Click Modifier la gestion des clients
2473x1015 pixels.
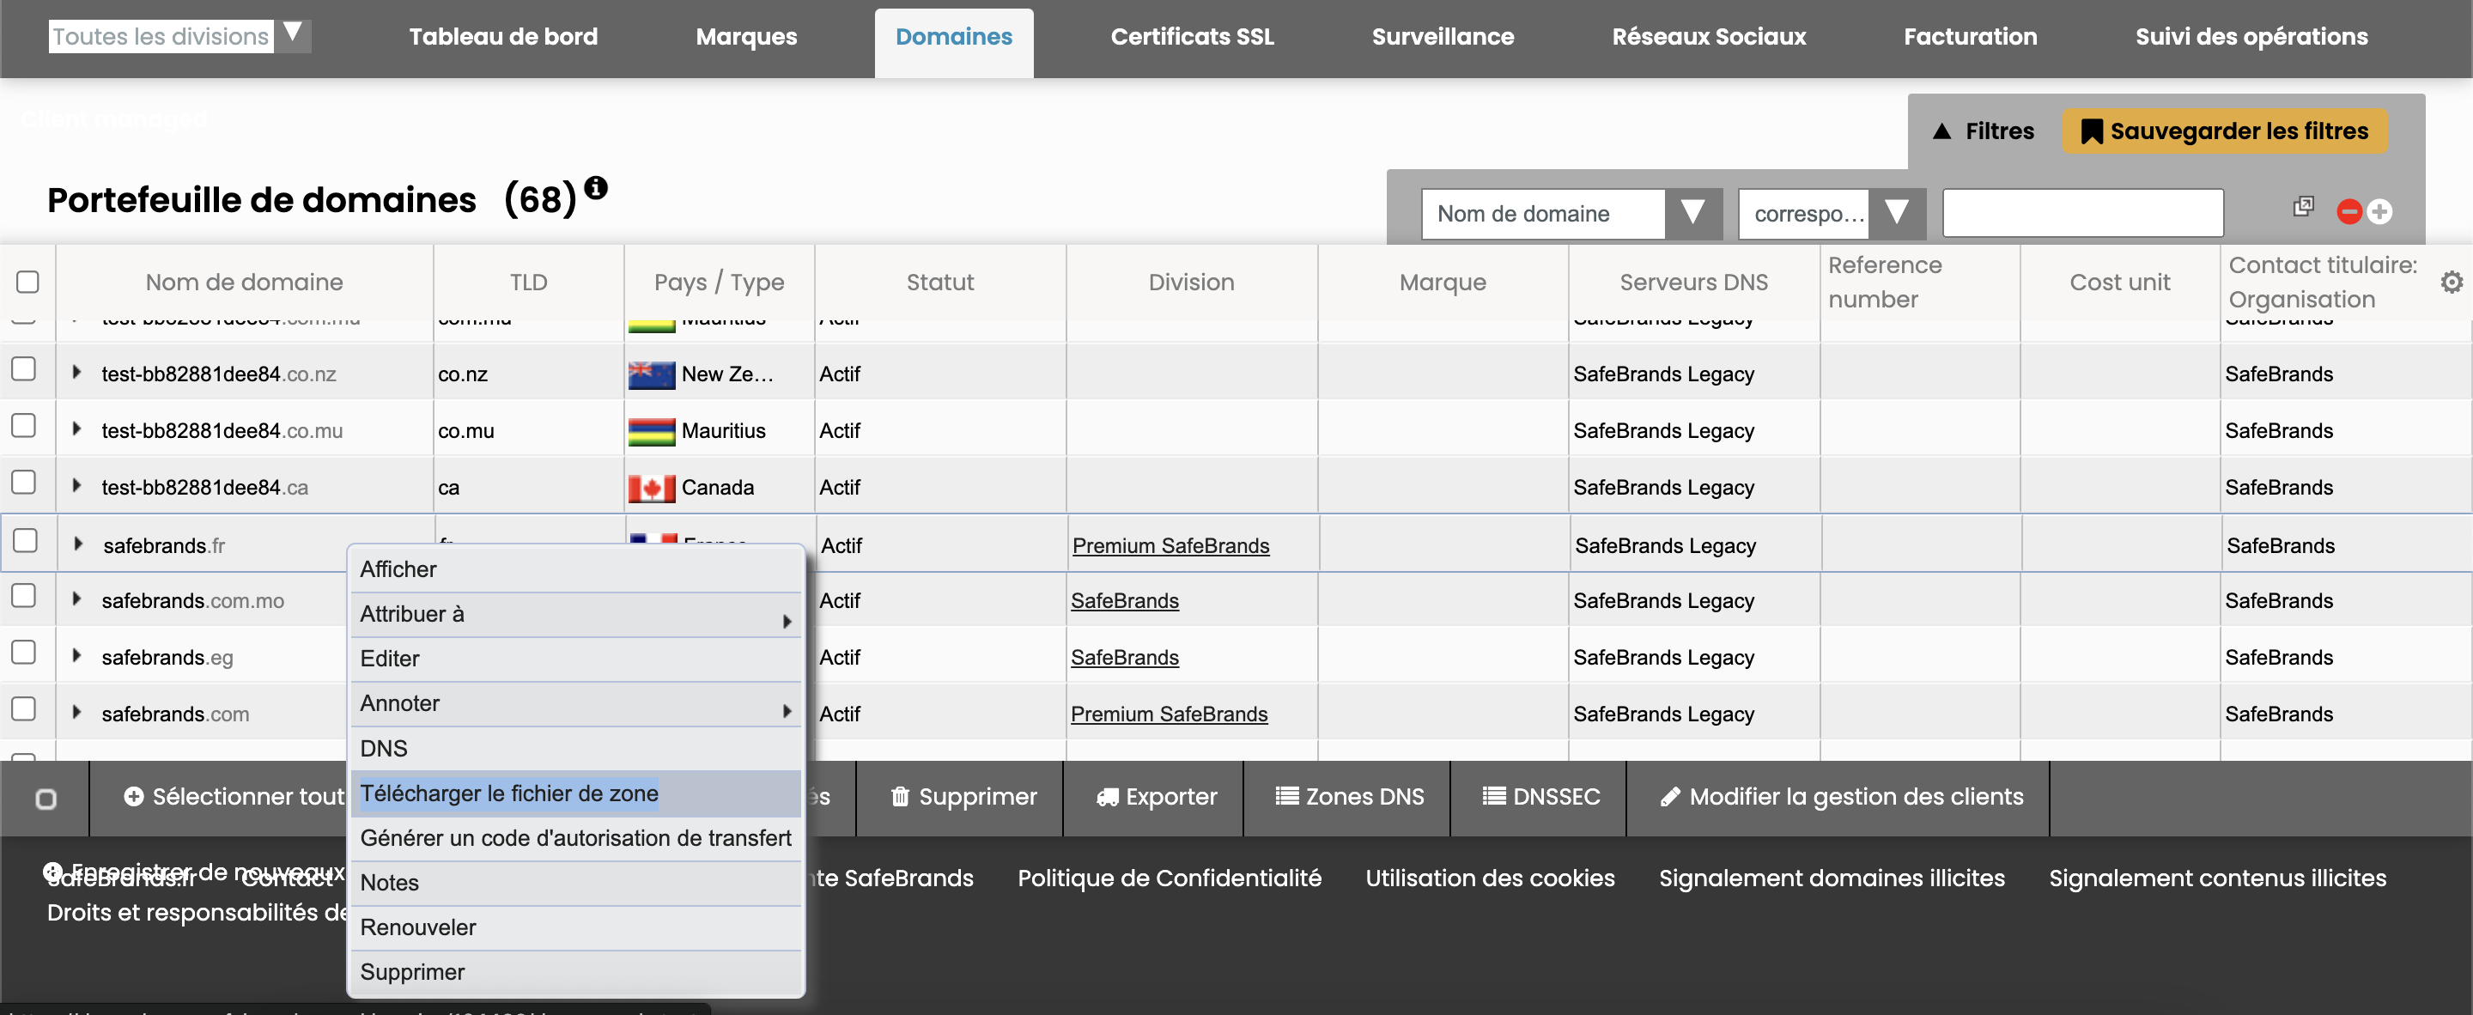pyautogui.click(x=1841, y=797)
